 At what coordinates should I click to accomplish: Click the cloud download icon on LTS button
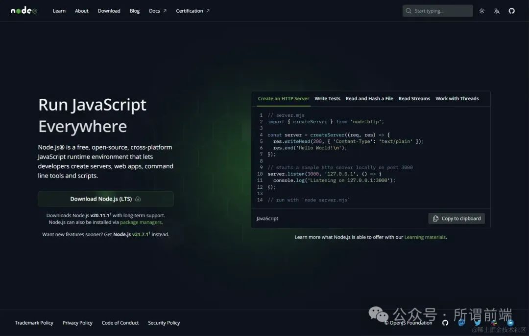point(138,199)
